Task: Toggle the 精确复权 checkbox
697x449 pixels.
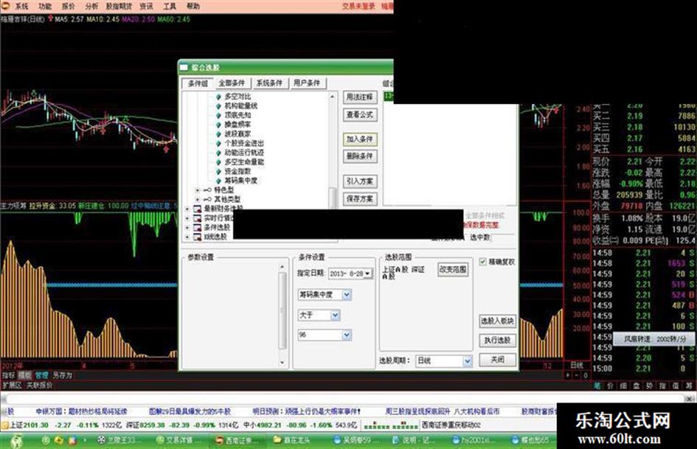Action: coord(483,262)
